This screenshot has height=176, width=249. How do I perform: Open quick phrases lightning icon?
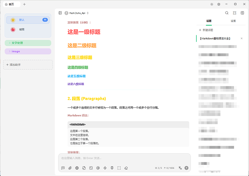[105, 168]
